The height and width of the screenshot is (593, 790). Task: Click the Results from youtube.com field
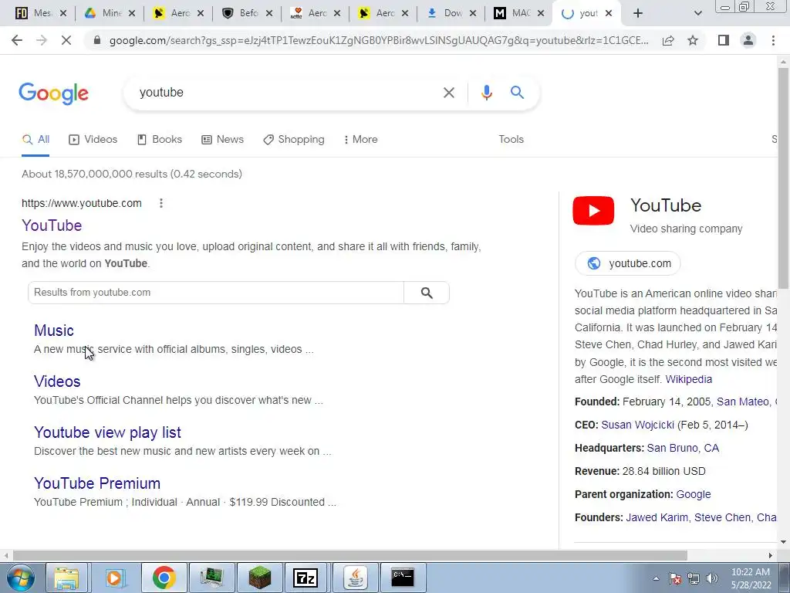[x=216, y=293]
